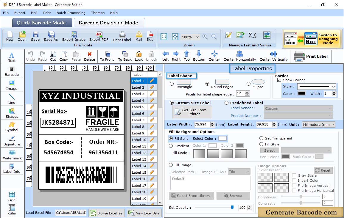Export the label as PDF
This screenshot has height=218, width=344.
click(99, 36)
